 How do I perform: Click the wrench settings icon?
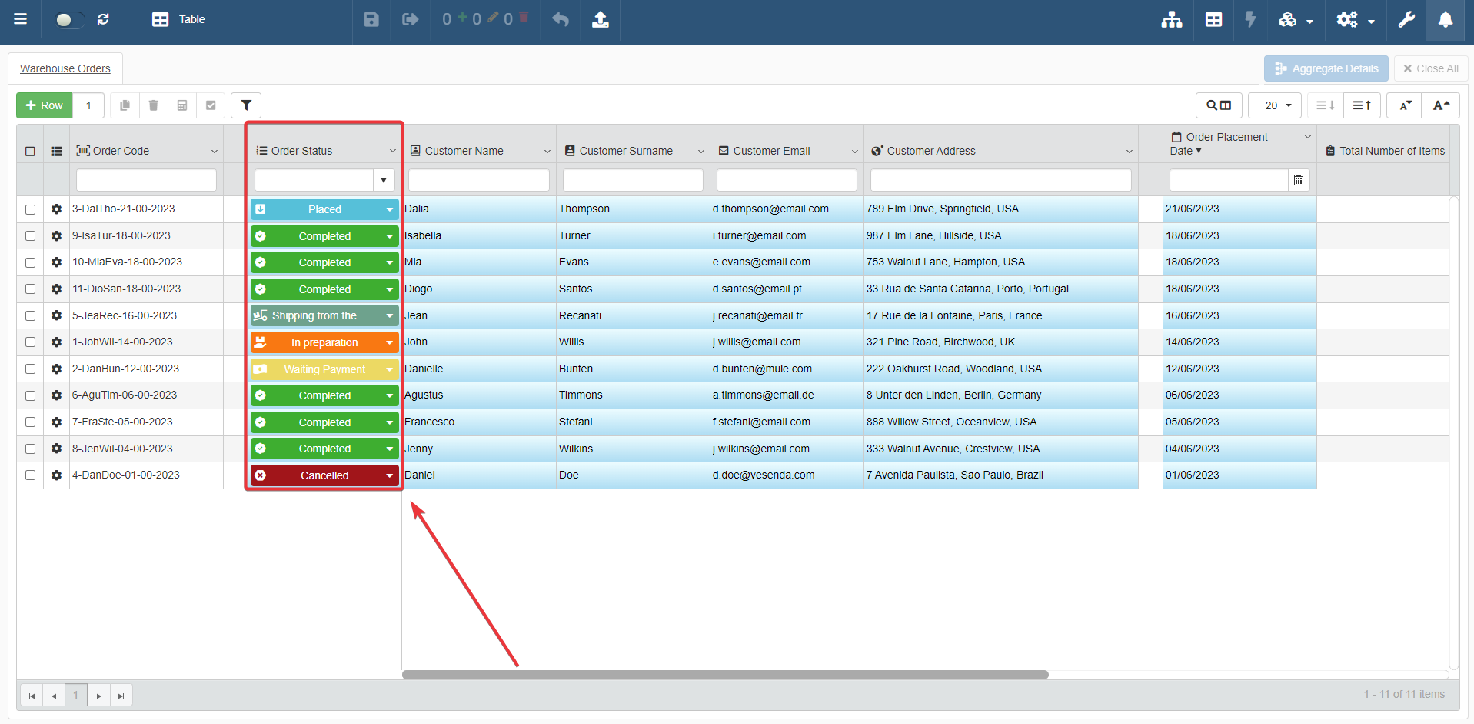click(1406, 19)
